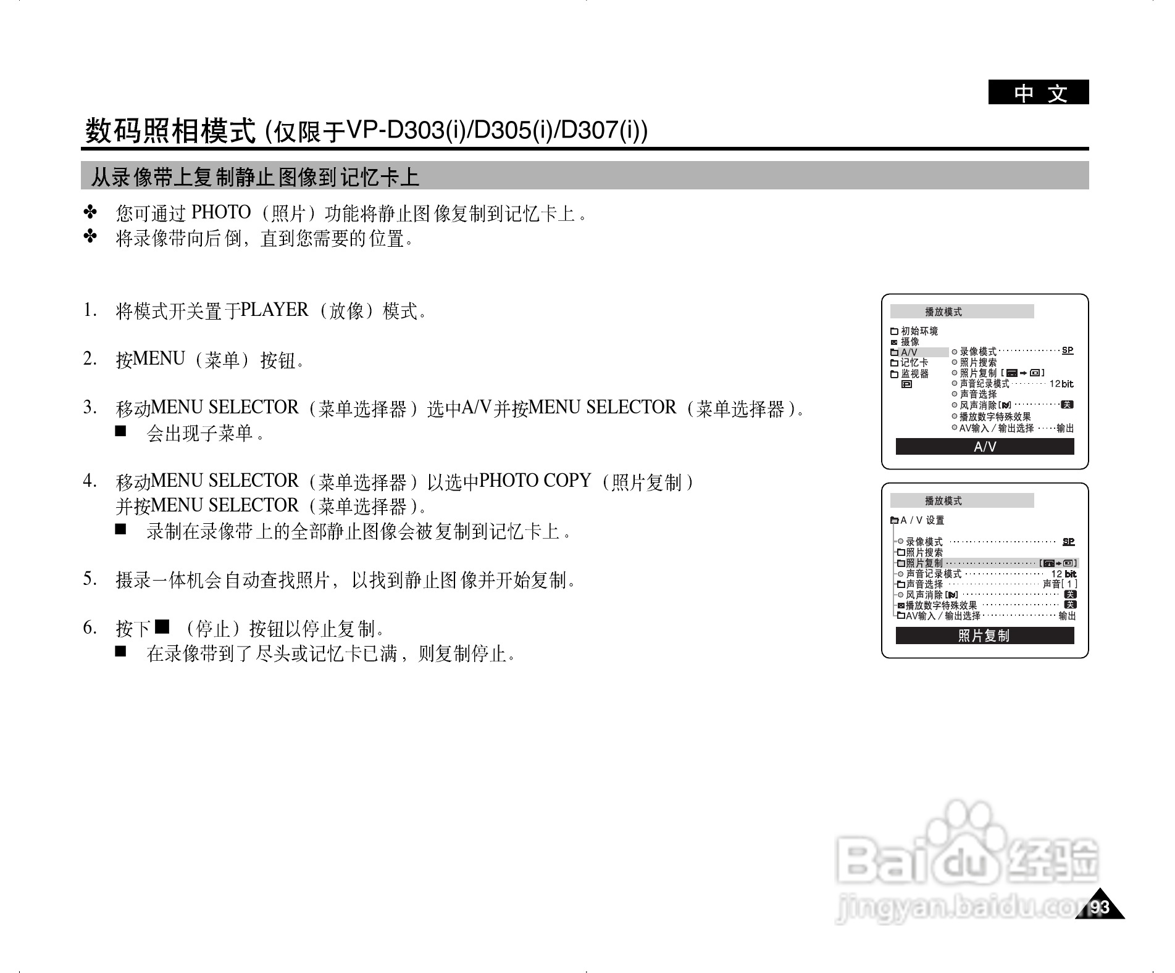Viewport: 1175px width, 973px height.
Task: Click 声音[1] value of 声音选择
Action: point(1060,584)
